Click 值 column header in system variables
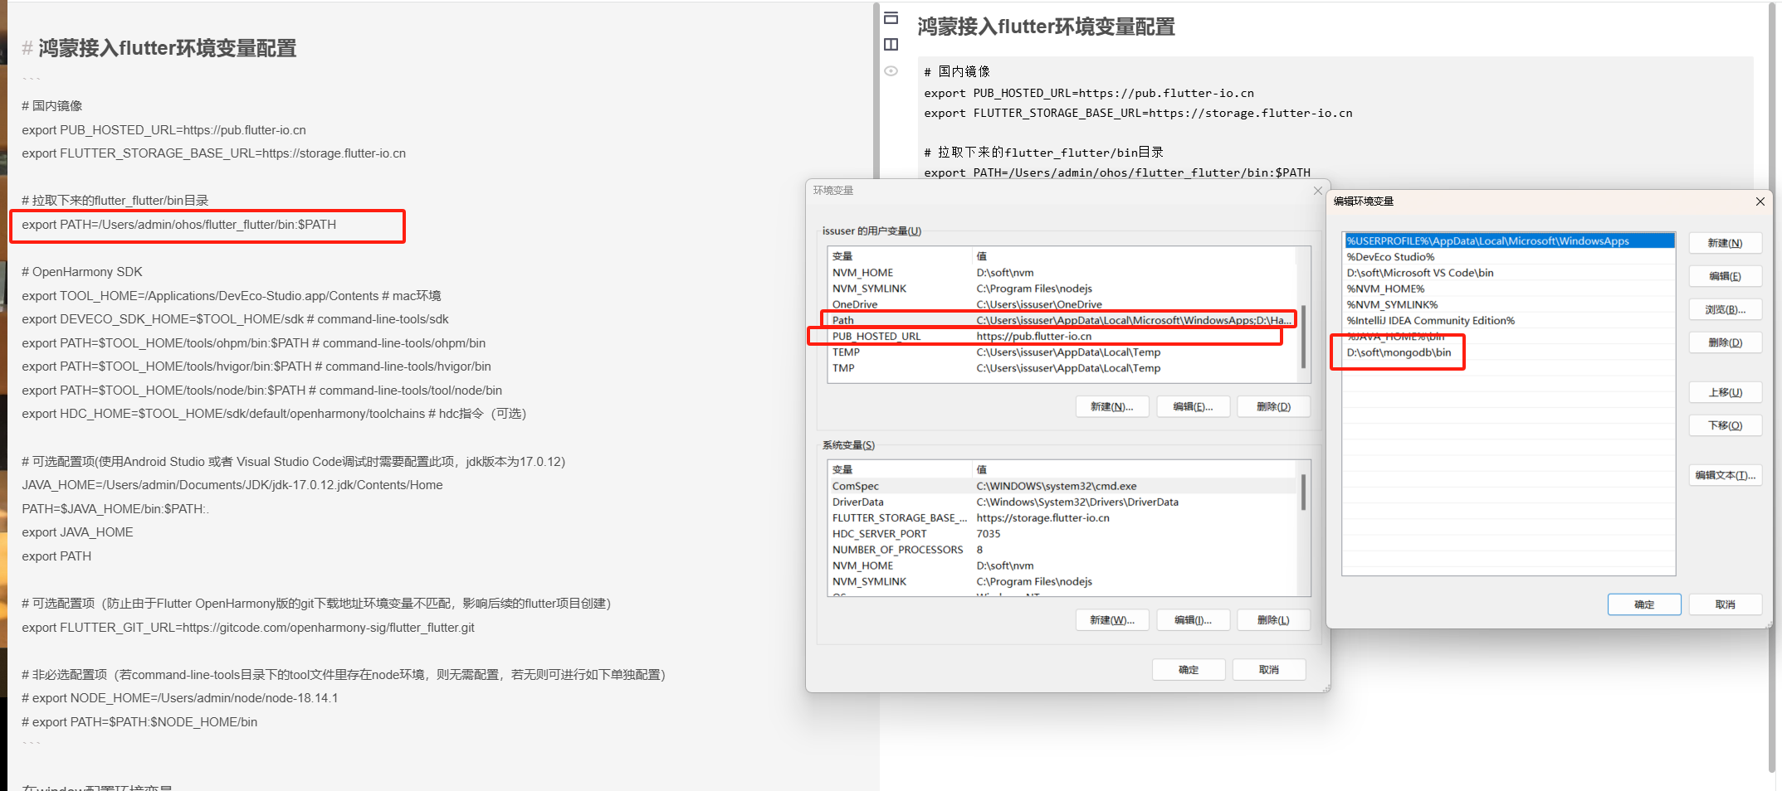1782x791 pixels. 1134,469
